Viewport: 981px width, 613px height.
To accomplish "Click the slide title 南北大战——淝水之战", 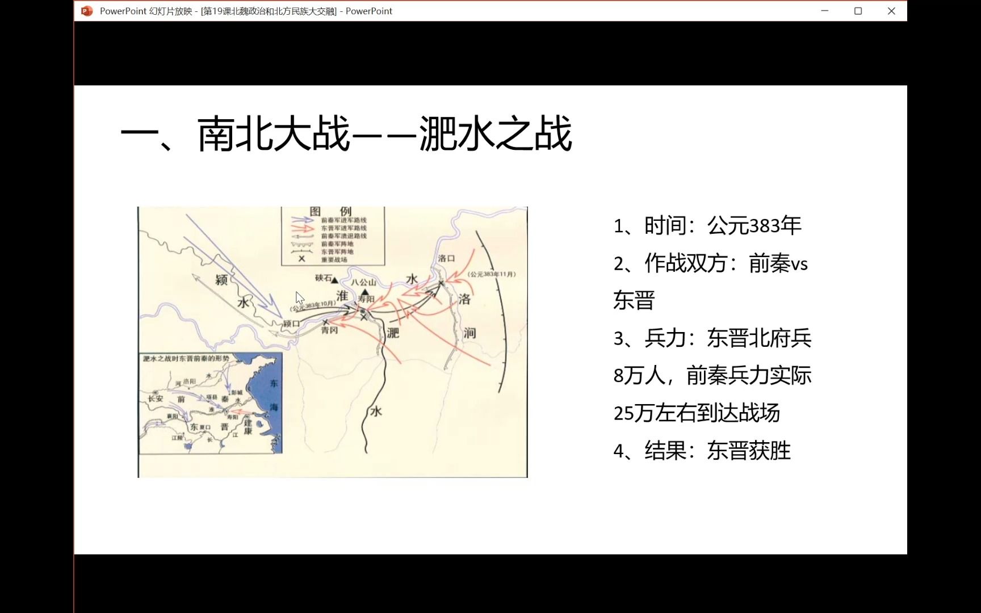I will pos(346,135).
